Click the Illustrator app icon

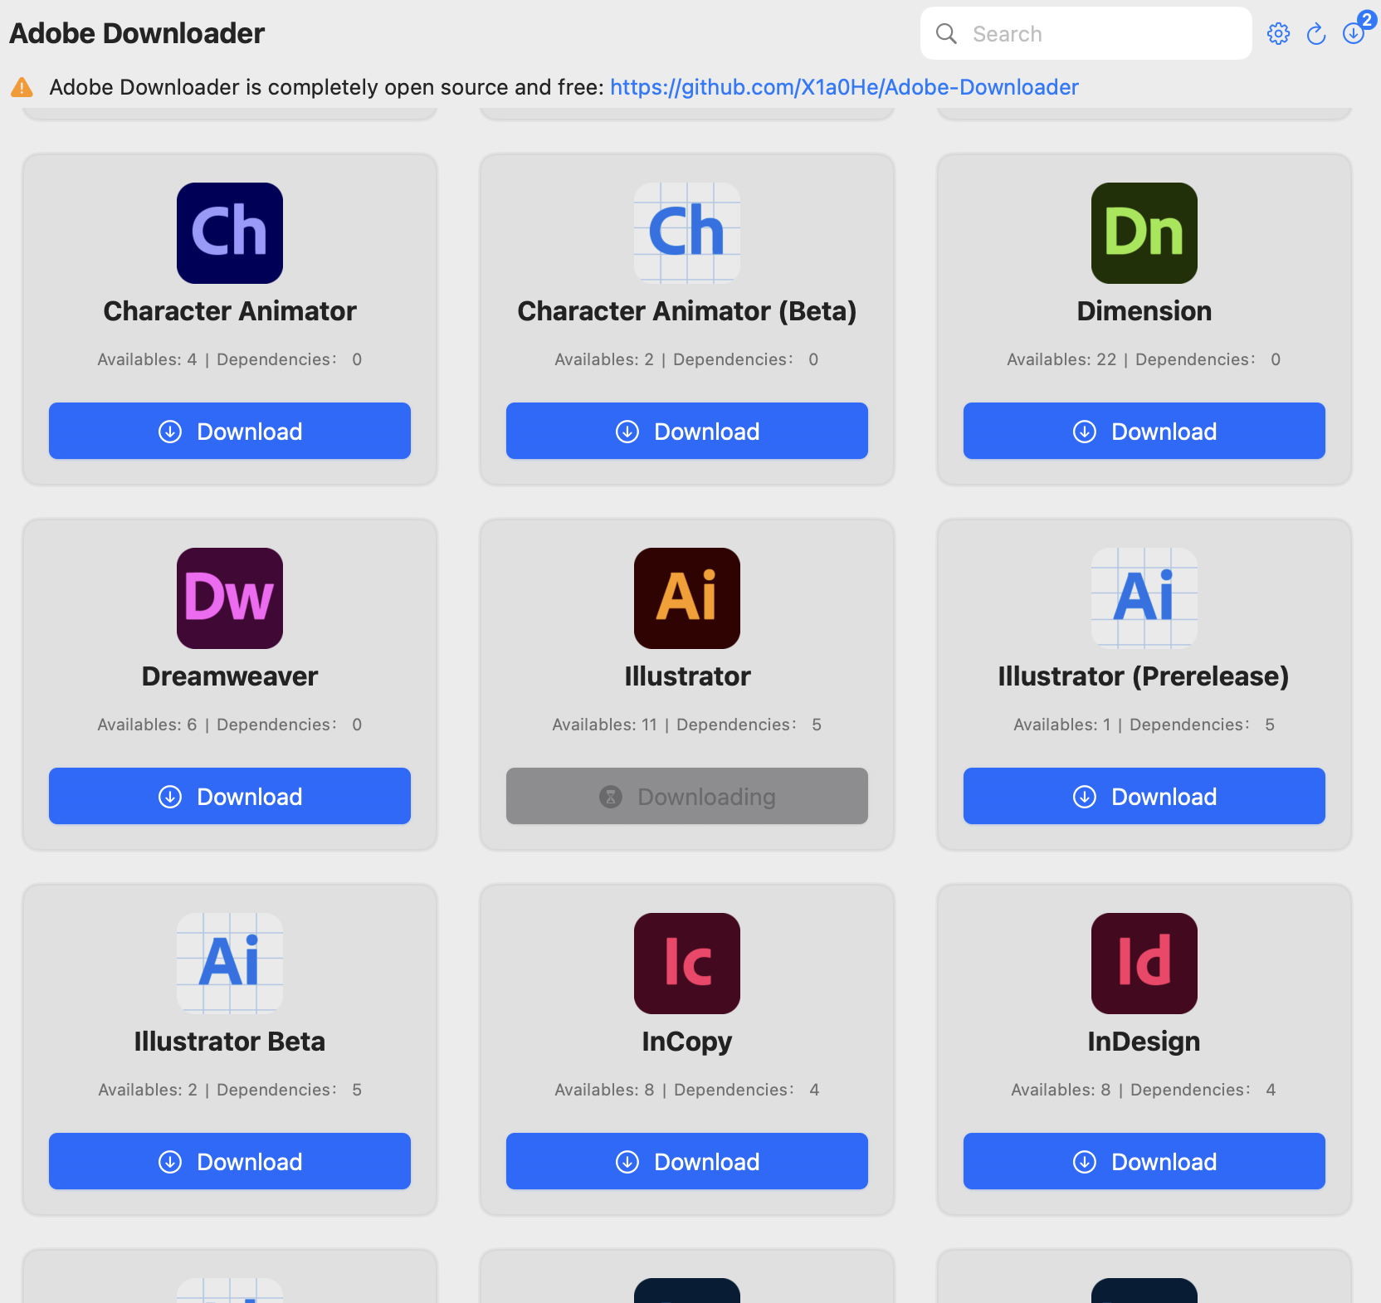[x=687, y=598]
